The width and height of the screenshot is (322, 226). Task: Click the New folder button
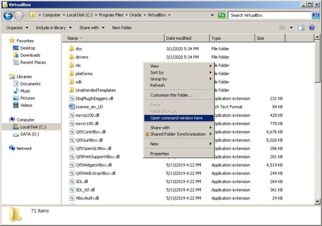(122, 28)
